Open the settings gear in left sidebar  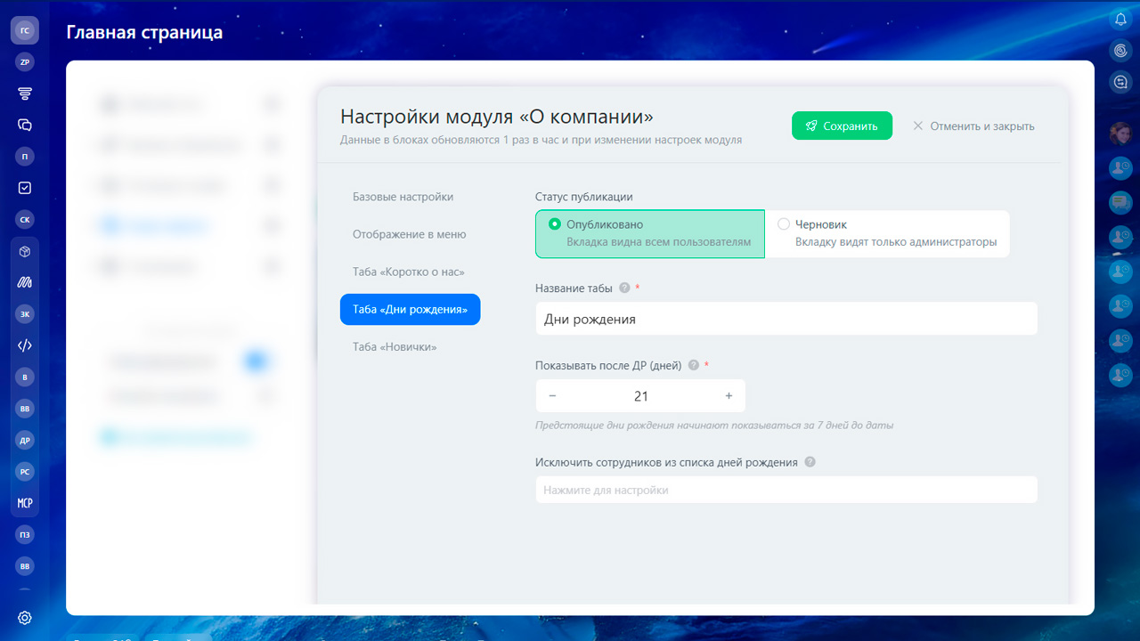(x=25, y=618)
